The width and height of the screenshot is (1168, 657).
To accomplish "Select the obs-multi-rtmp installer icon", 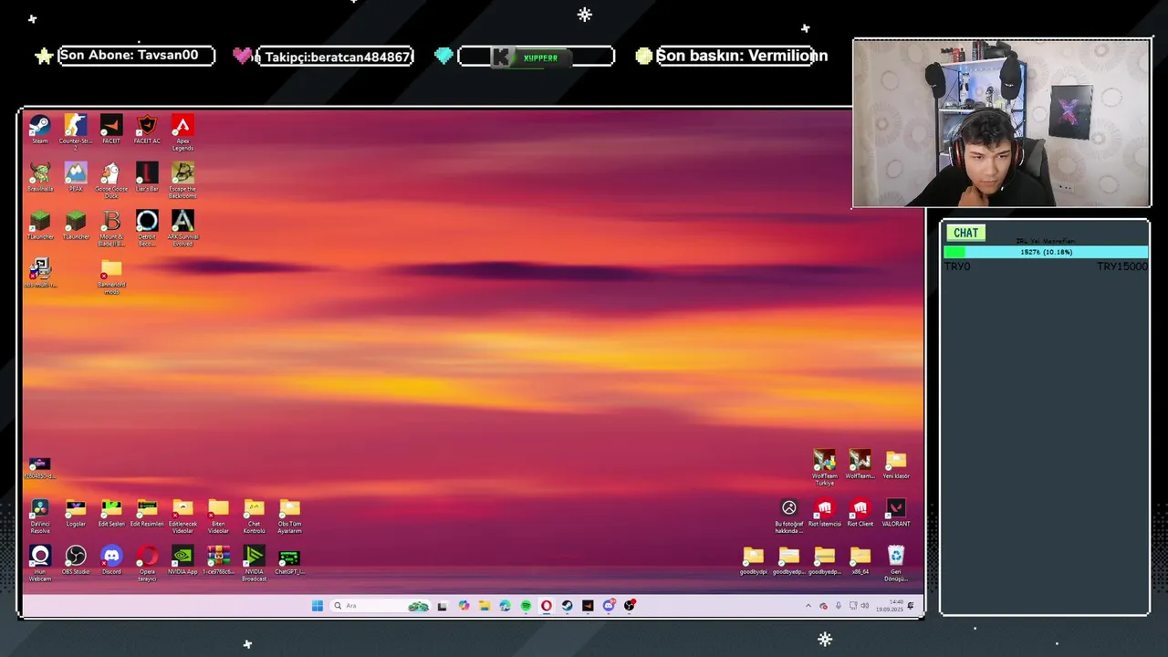I will pos(40,273).
